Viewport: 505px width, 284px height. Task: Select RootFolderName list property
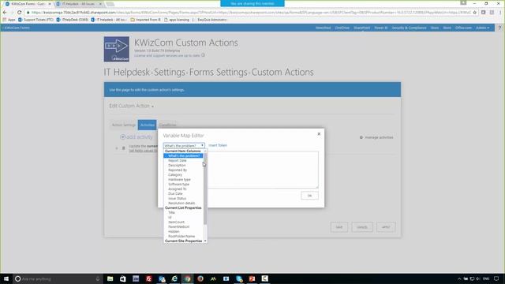coord(181,237)
